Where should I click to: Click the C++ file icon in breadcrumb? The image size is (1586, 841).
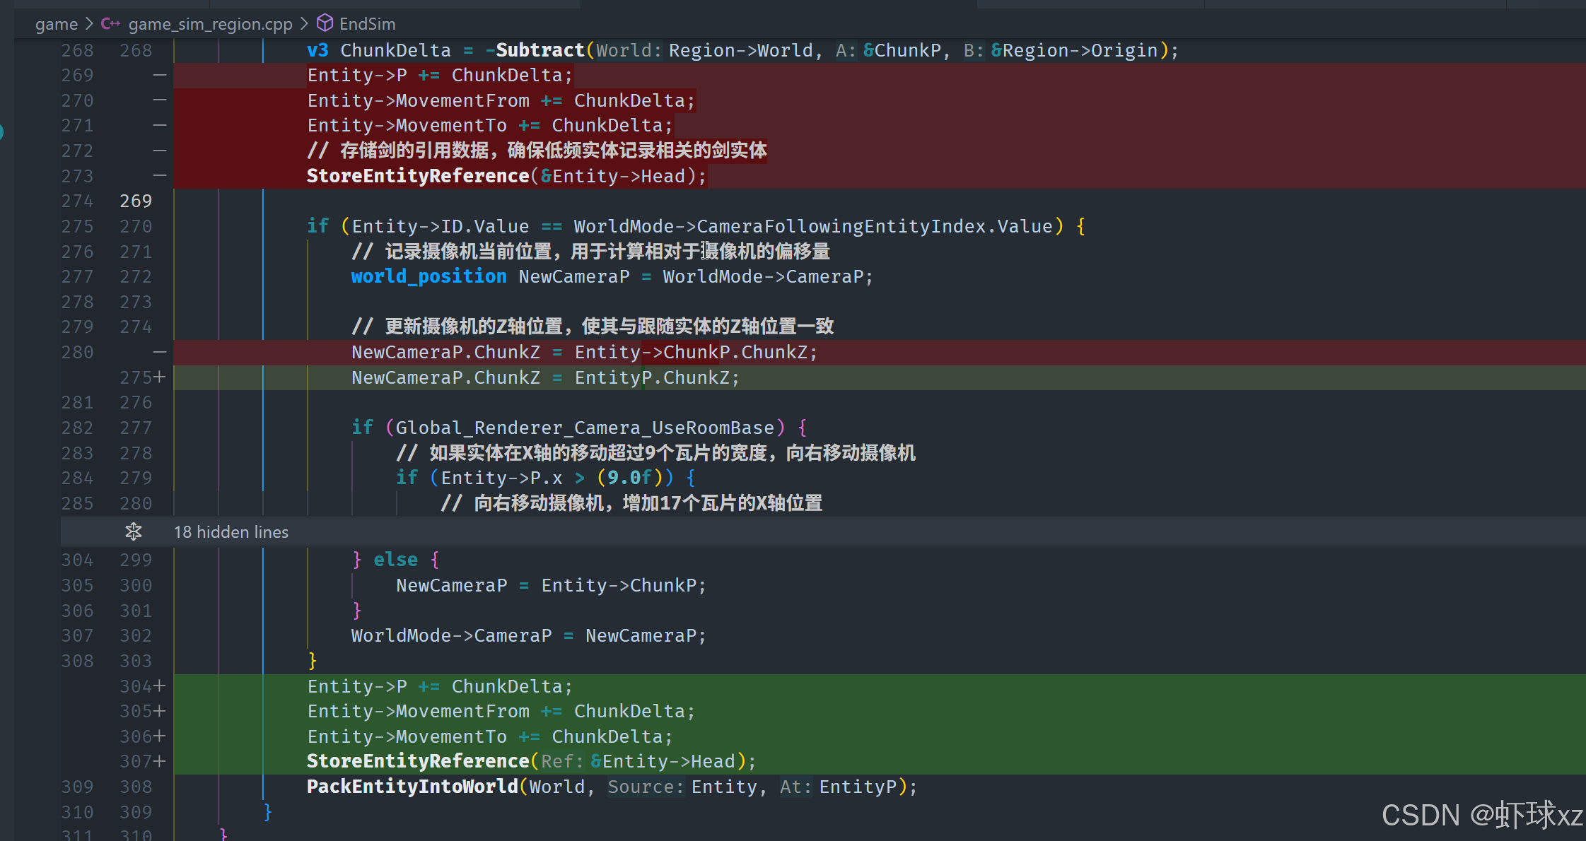(x=110, y=24)
